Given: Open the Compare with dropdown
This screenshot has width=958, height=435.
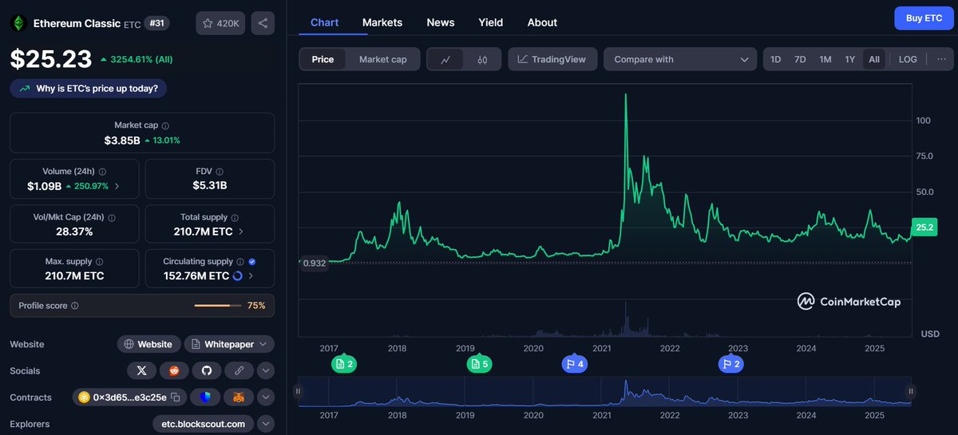Looking at the screenshot, I should [680, 59].
